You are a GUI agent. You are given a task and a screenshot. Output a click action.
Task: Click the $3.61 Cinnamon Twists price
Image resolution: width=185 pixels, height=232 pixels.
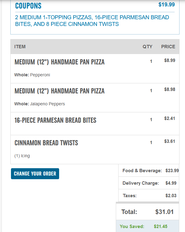[x=170, y=141]
